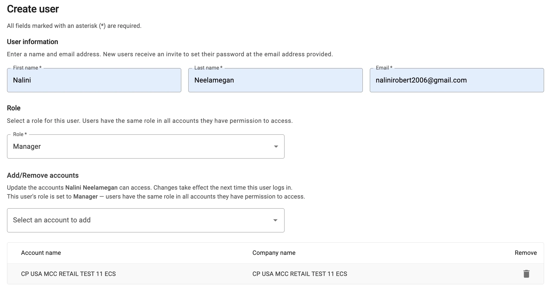This screenshot has width=550, height=290.
Task: Focus the First name input field
Action: point(94,80)
